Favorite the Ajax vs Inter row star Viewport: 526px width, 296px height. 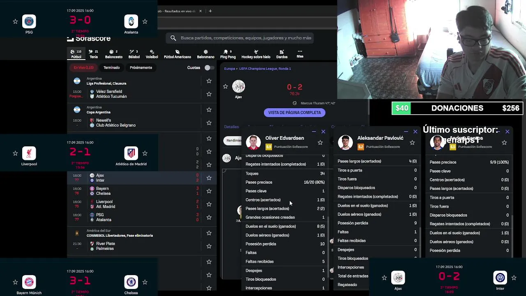point(209,178)
